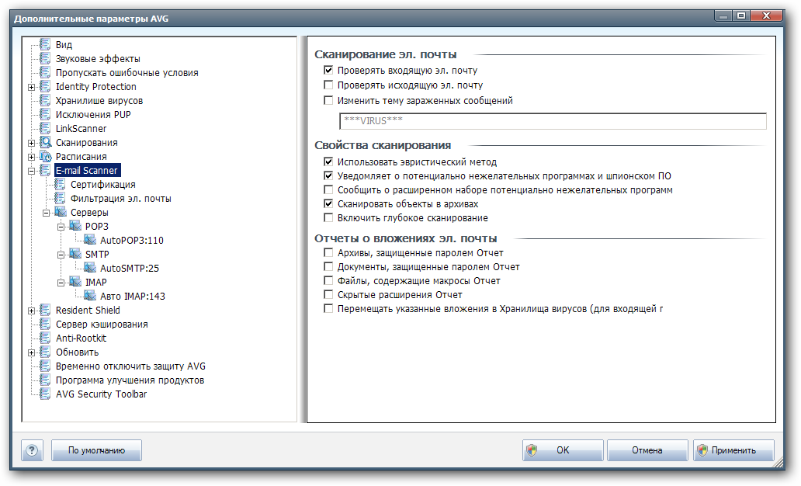Image resolution: width=801 pixels, height=486 pixels.
Task: Close the AVG advanced settings window
Action: click(x=766, y=16)
